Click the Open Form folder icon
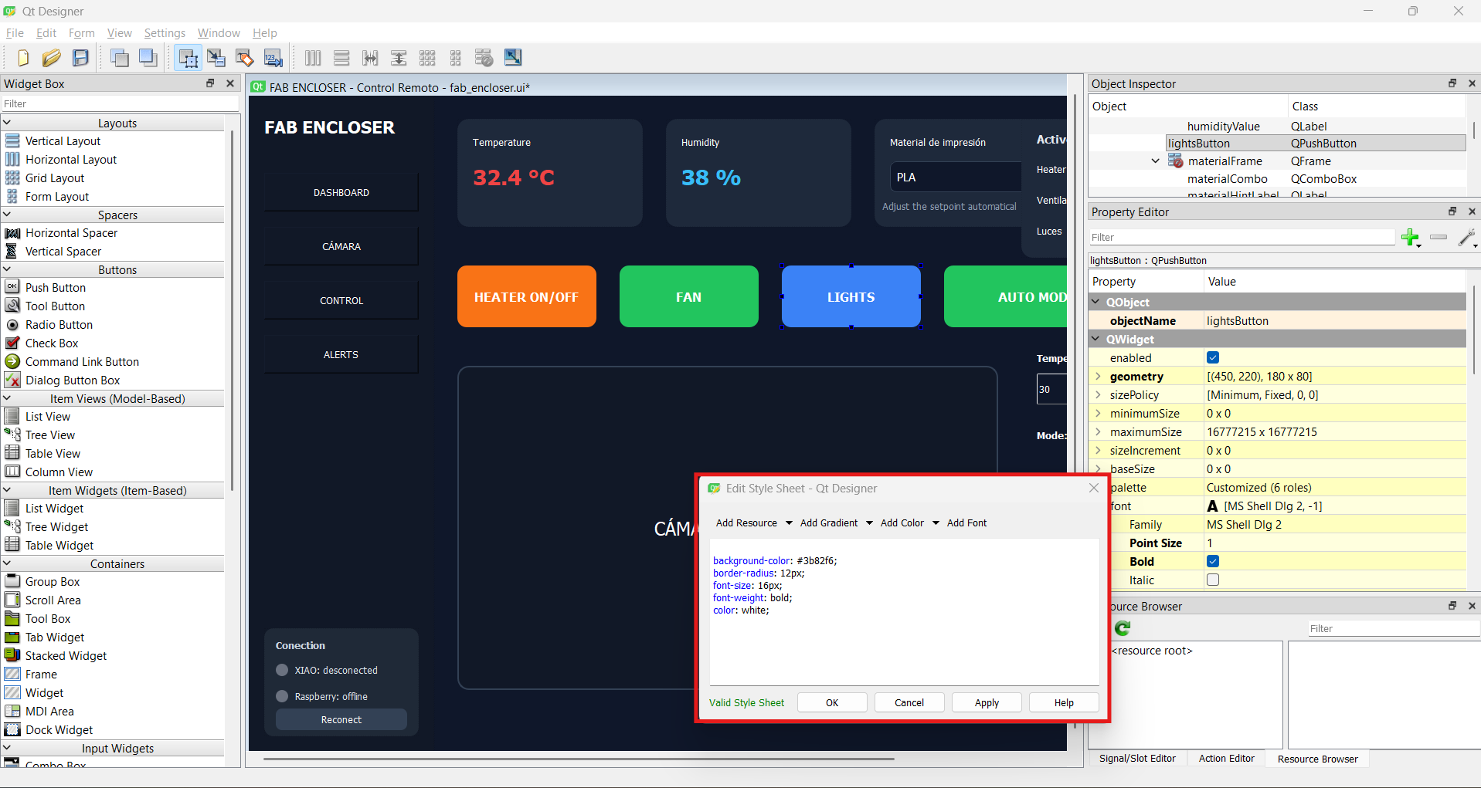 tap(52, 58)
